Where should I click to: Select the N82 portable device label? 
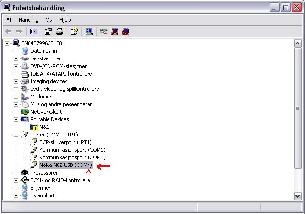[44, 127]
